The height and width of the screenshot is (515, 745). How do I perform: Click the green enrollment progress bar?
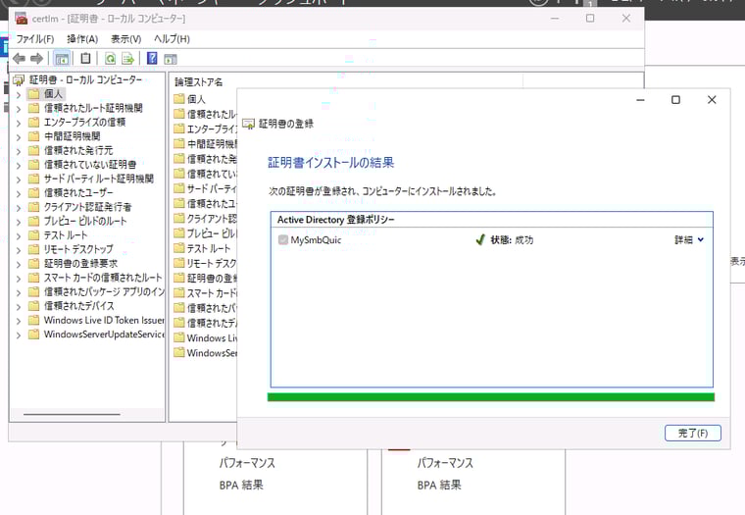coord(490,397)
